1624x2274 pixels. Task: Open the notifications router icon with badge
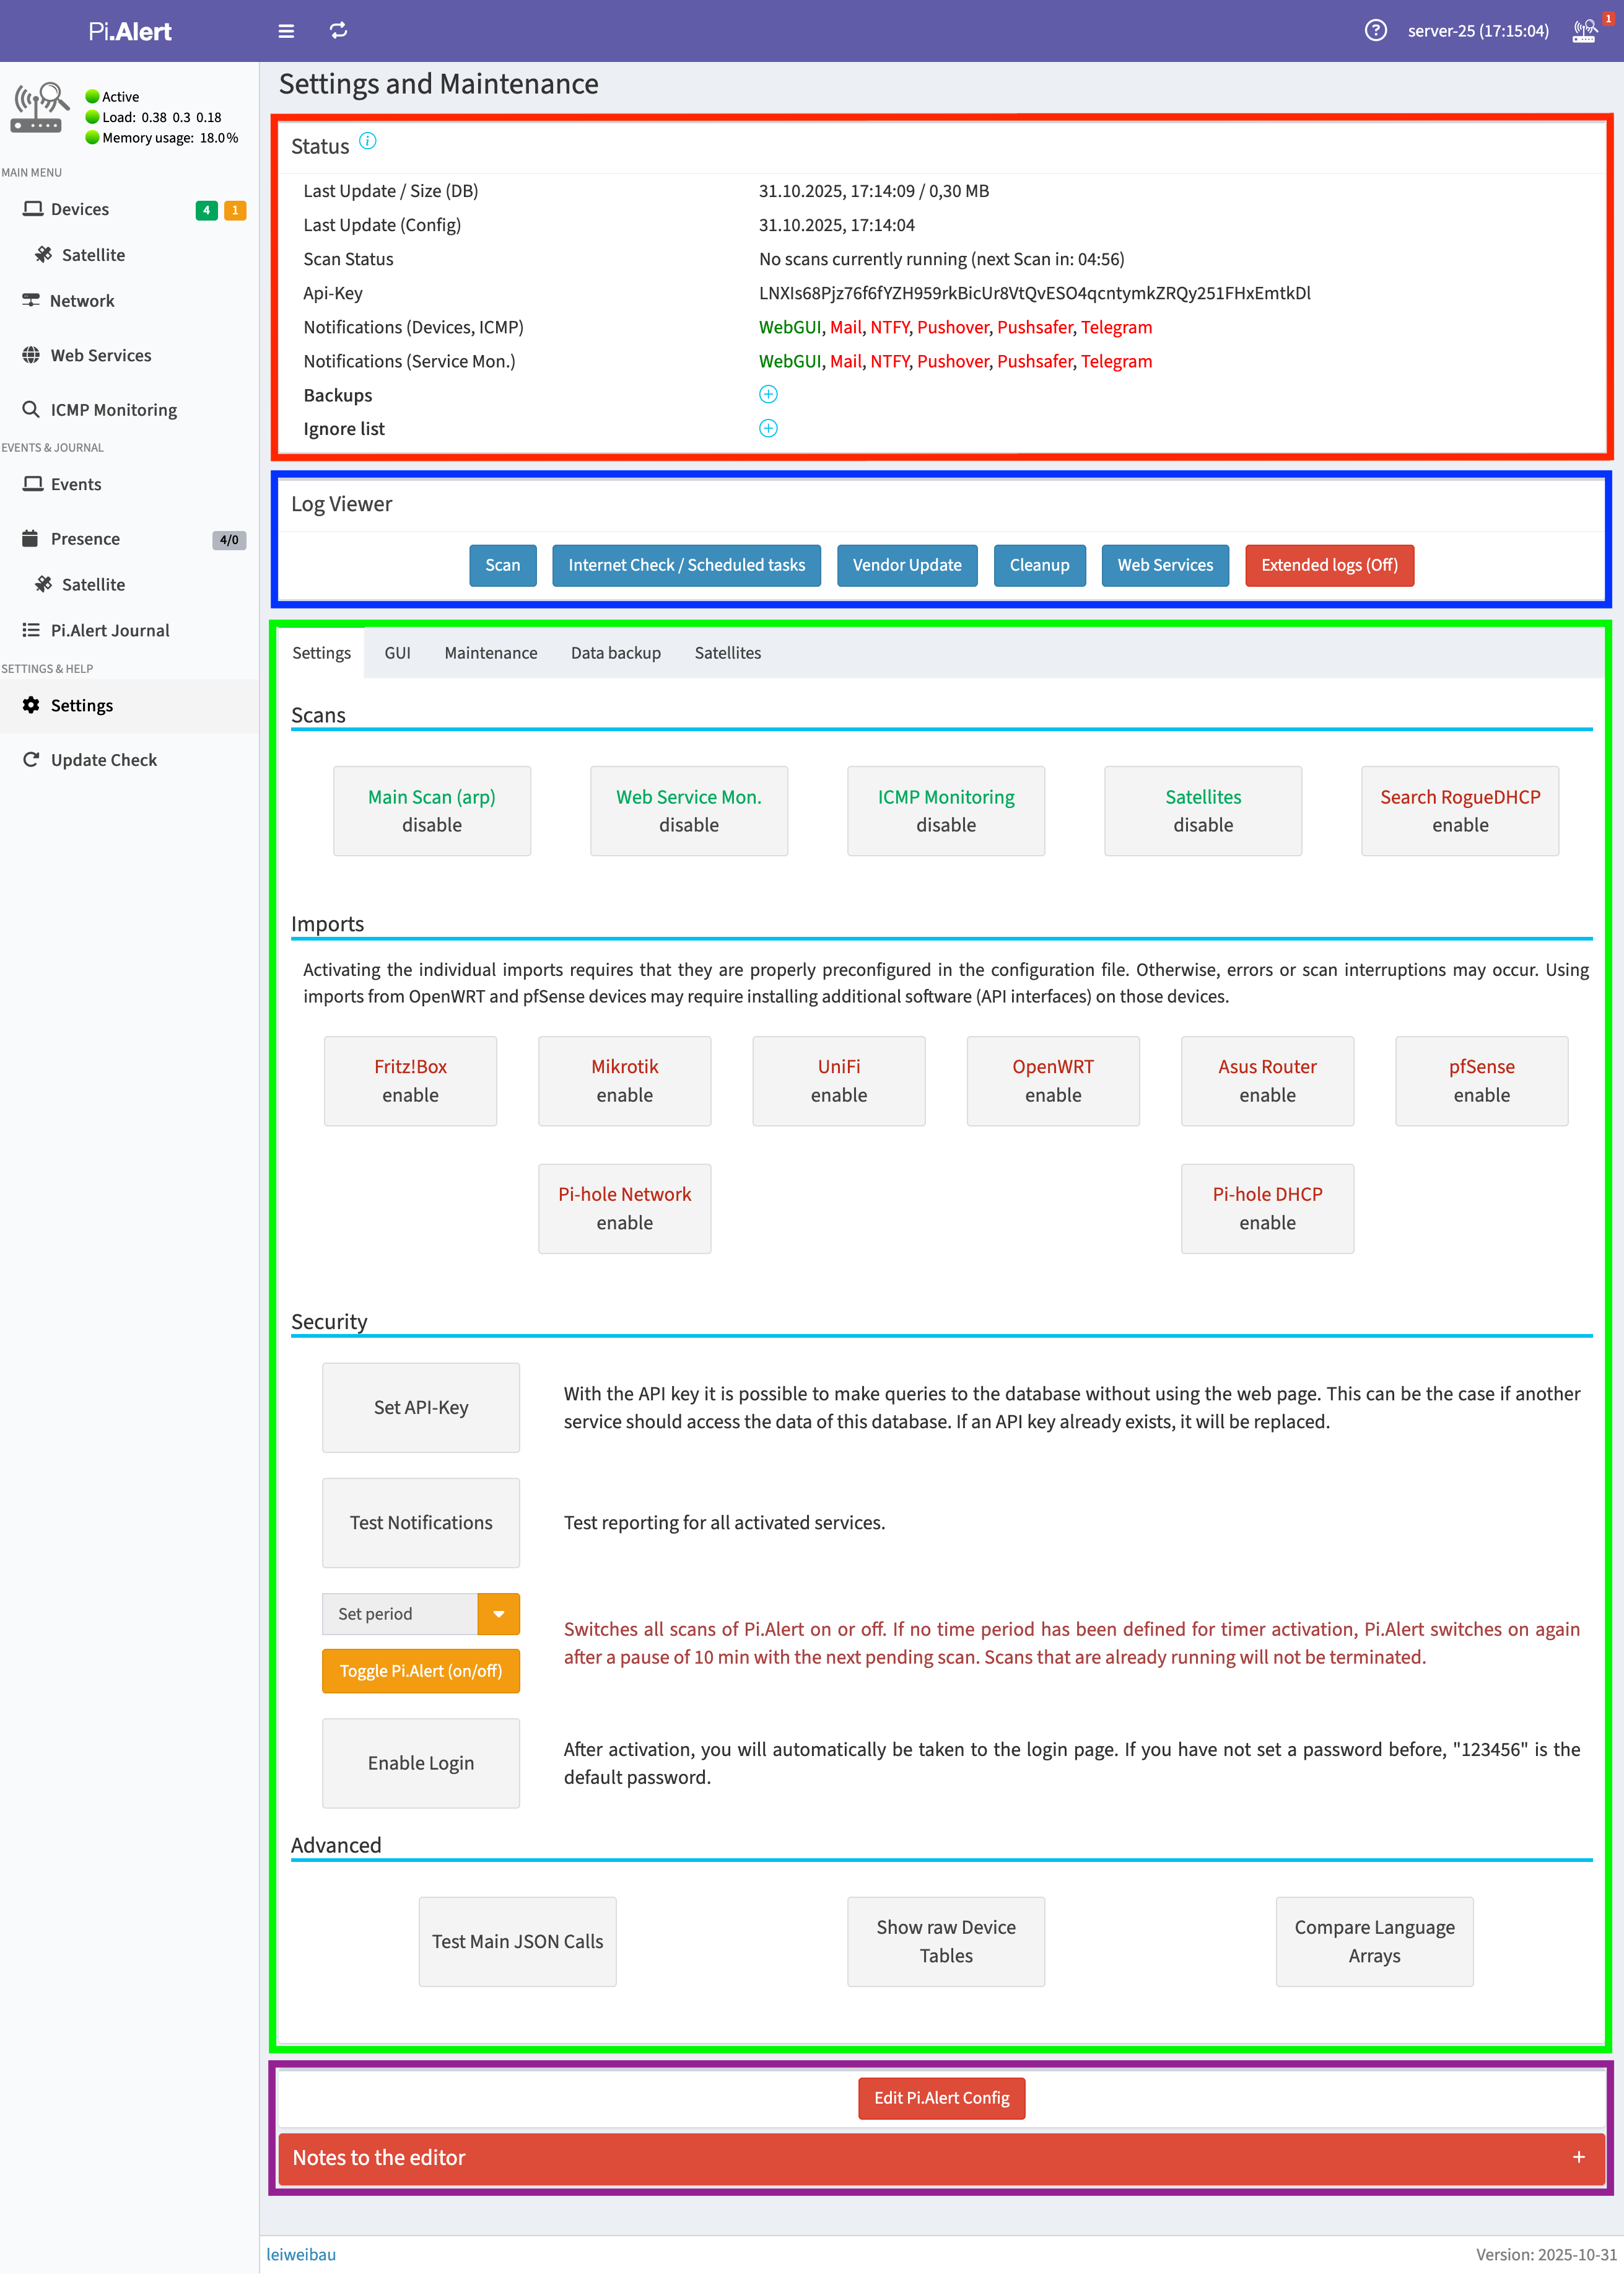[x=1586, y=31]
